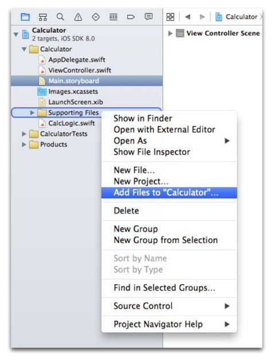273x361 pixels.
Task: Expand the View Controller Scene
Action: coord(170,33)
